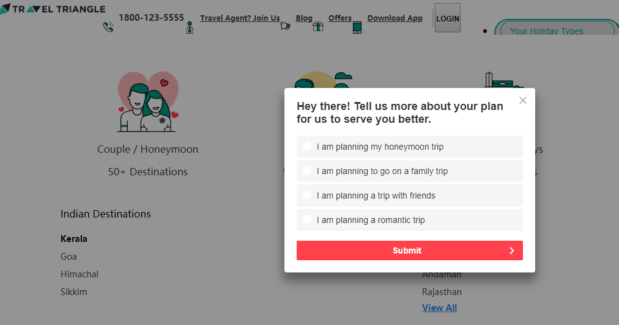
Task: Select Goa in the destinations list
Action: [x=69, y=257]
